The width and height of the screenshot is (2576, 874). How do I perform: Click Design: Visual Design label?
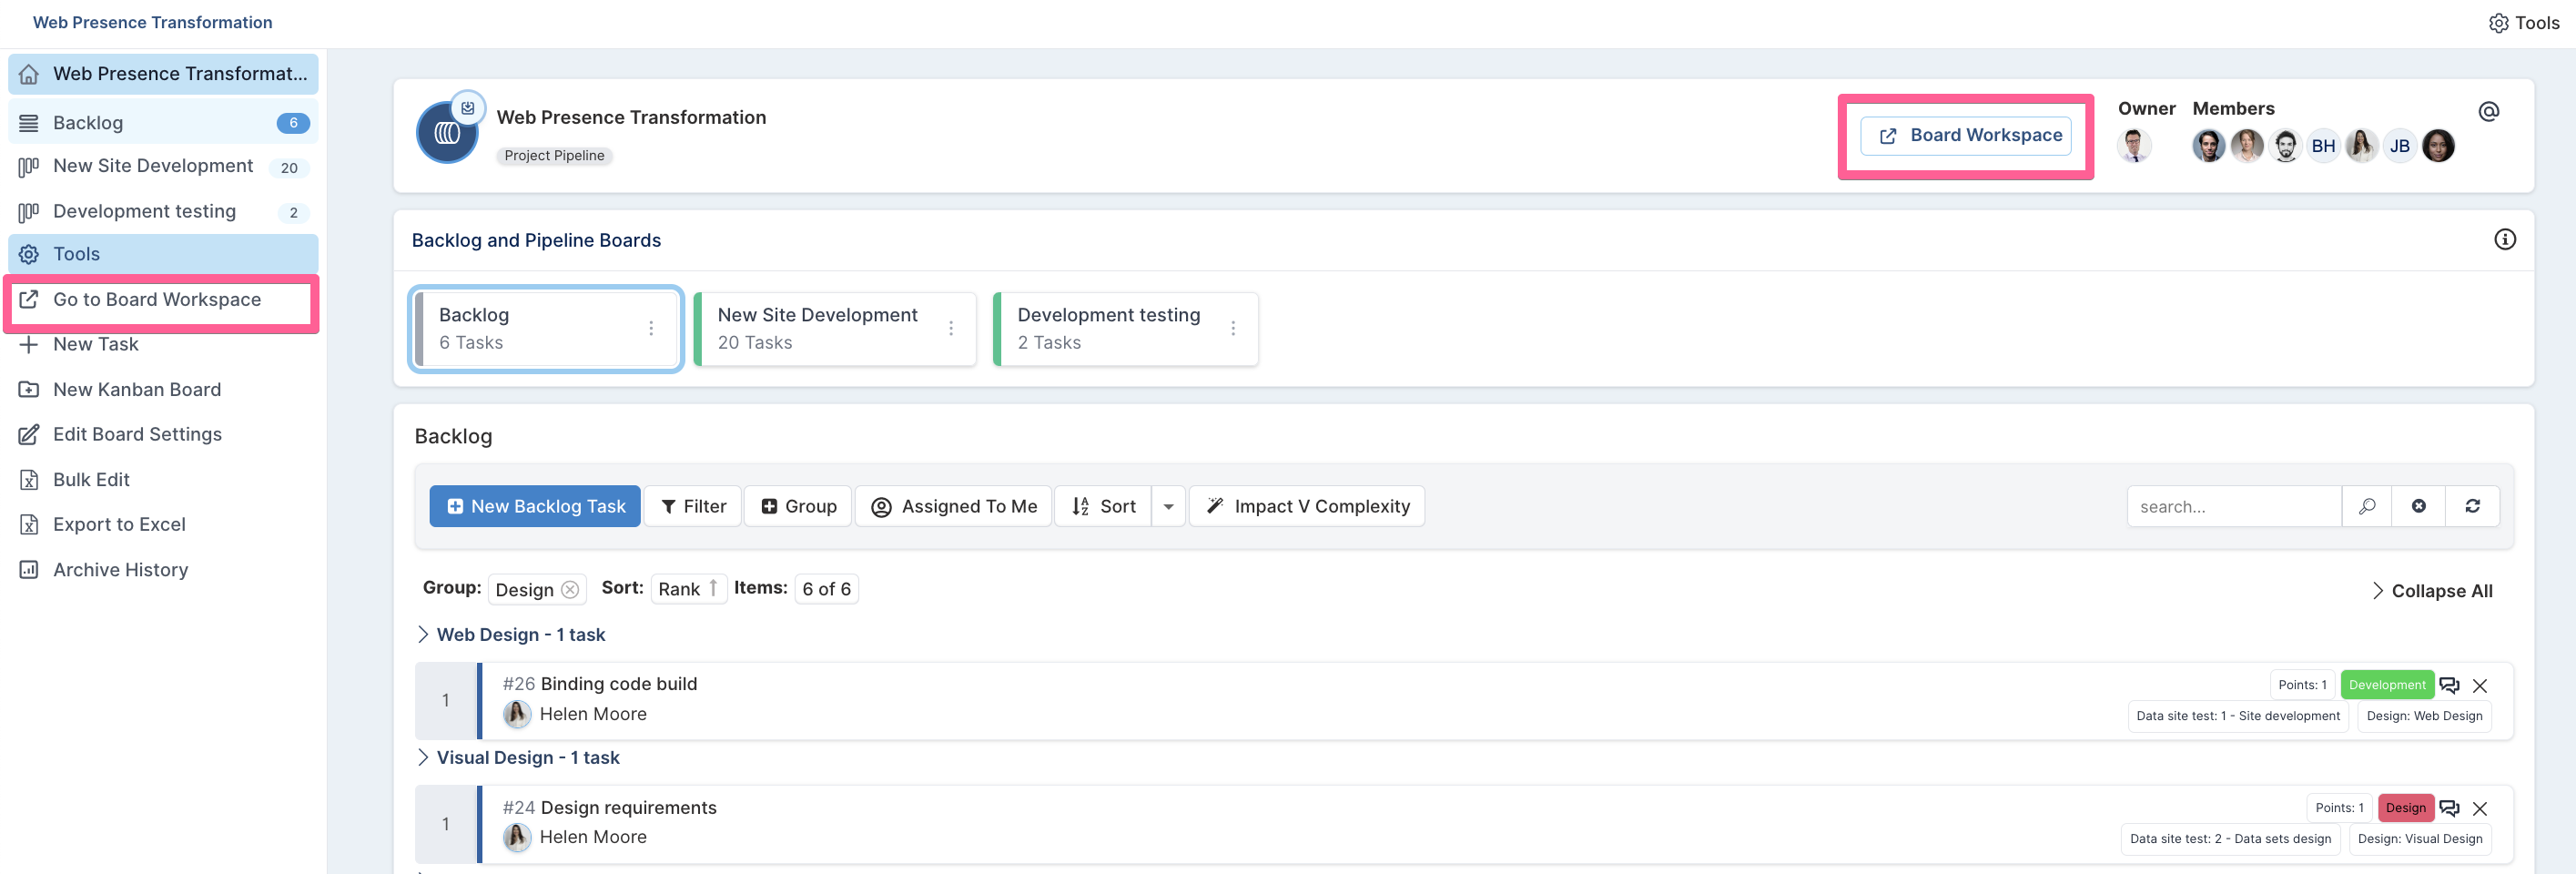2419,839
